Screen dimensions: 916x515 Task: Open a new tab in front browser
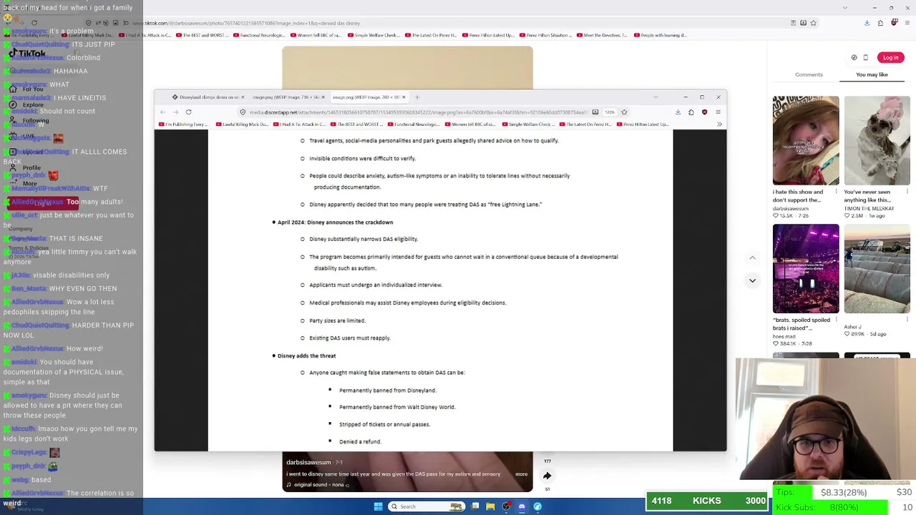tap(418, 97)
